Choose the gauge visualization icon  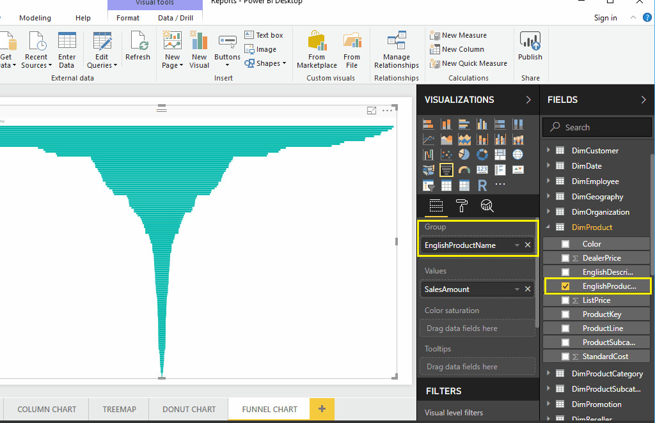[464, 170]
